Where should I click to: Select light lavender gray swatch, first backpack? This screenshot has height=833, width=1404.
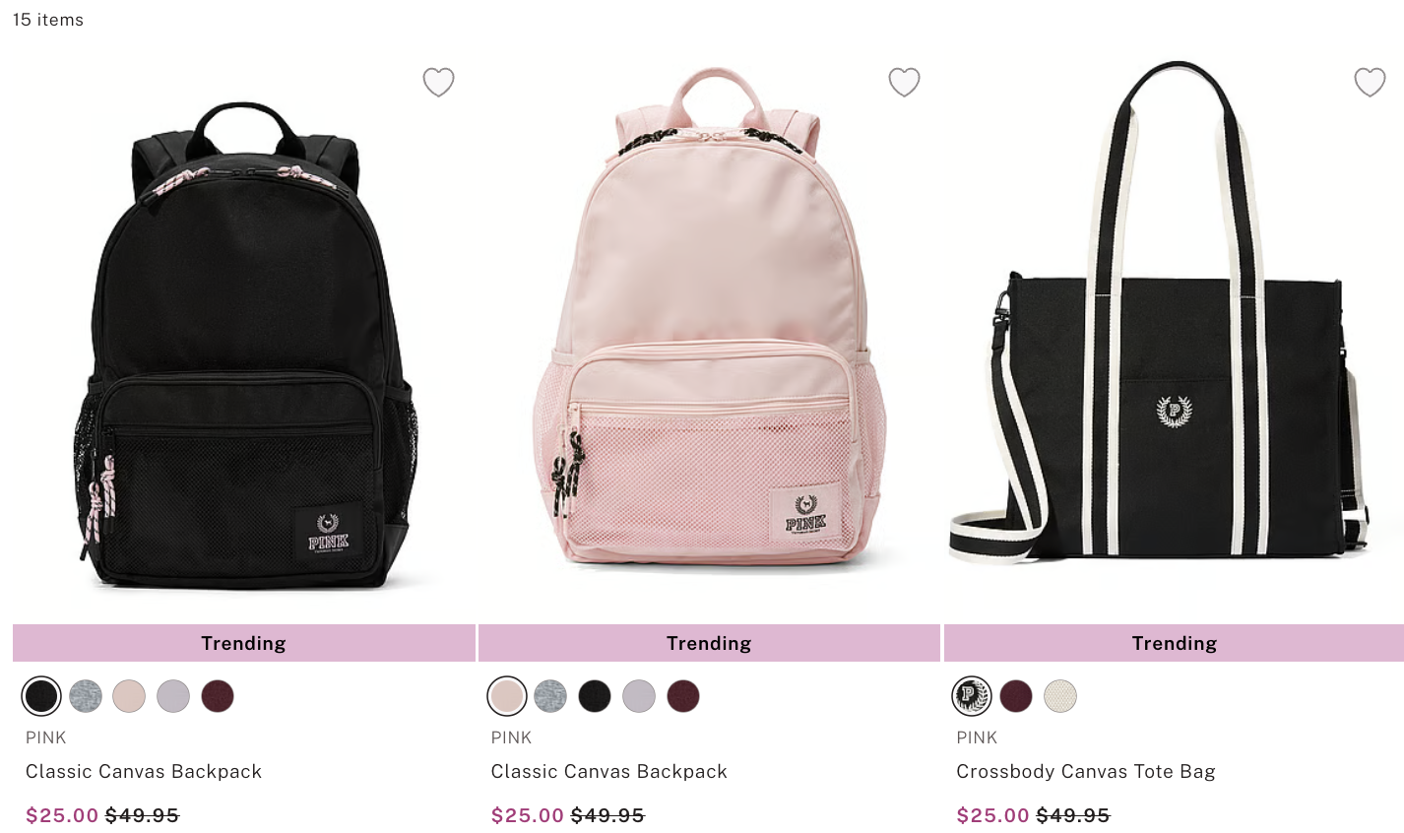pos(173,696)
